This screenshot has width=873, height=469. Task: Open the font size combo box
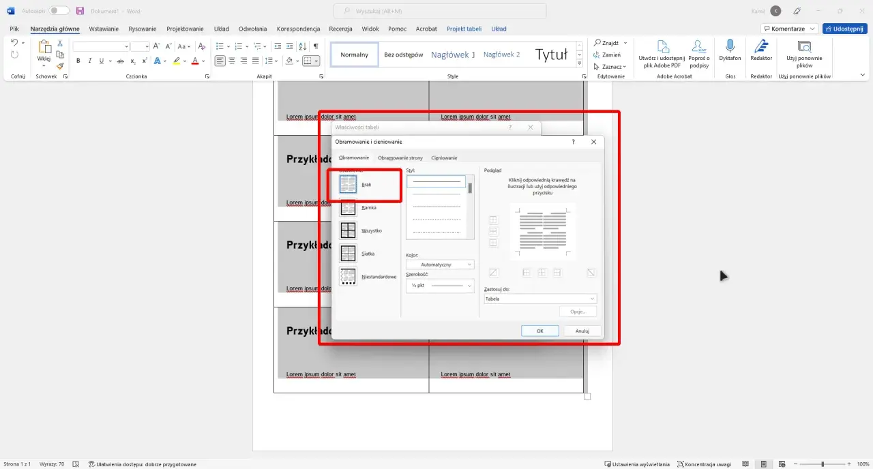(x=139, y=46)
